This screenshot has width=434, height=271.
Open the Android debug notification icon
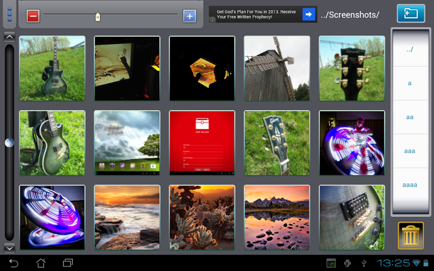click(x=348, y=263)
